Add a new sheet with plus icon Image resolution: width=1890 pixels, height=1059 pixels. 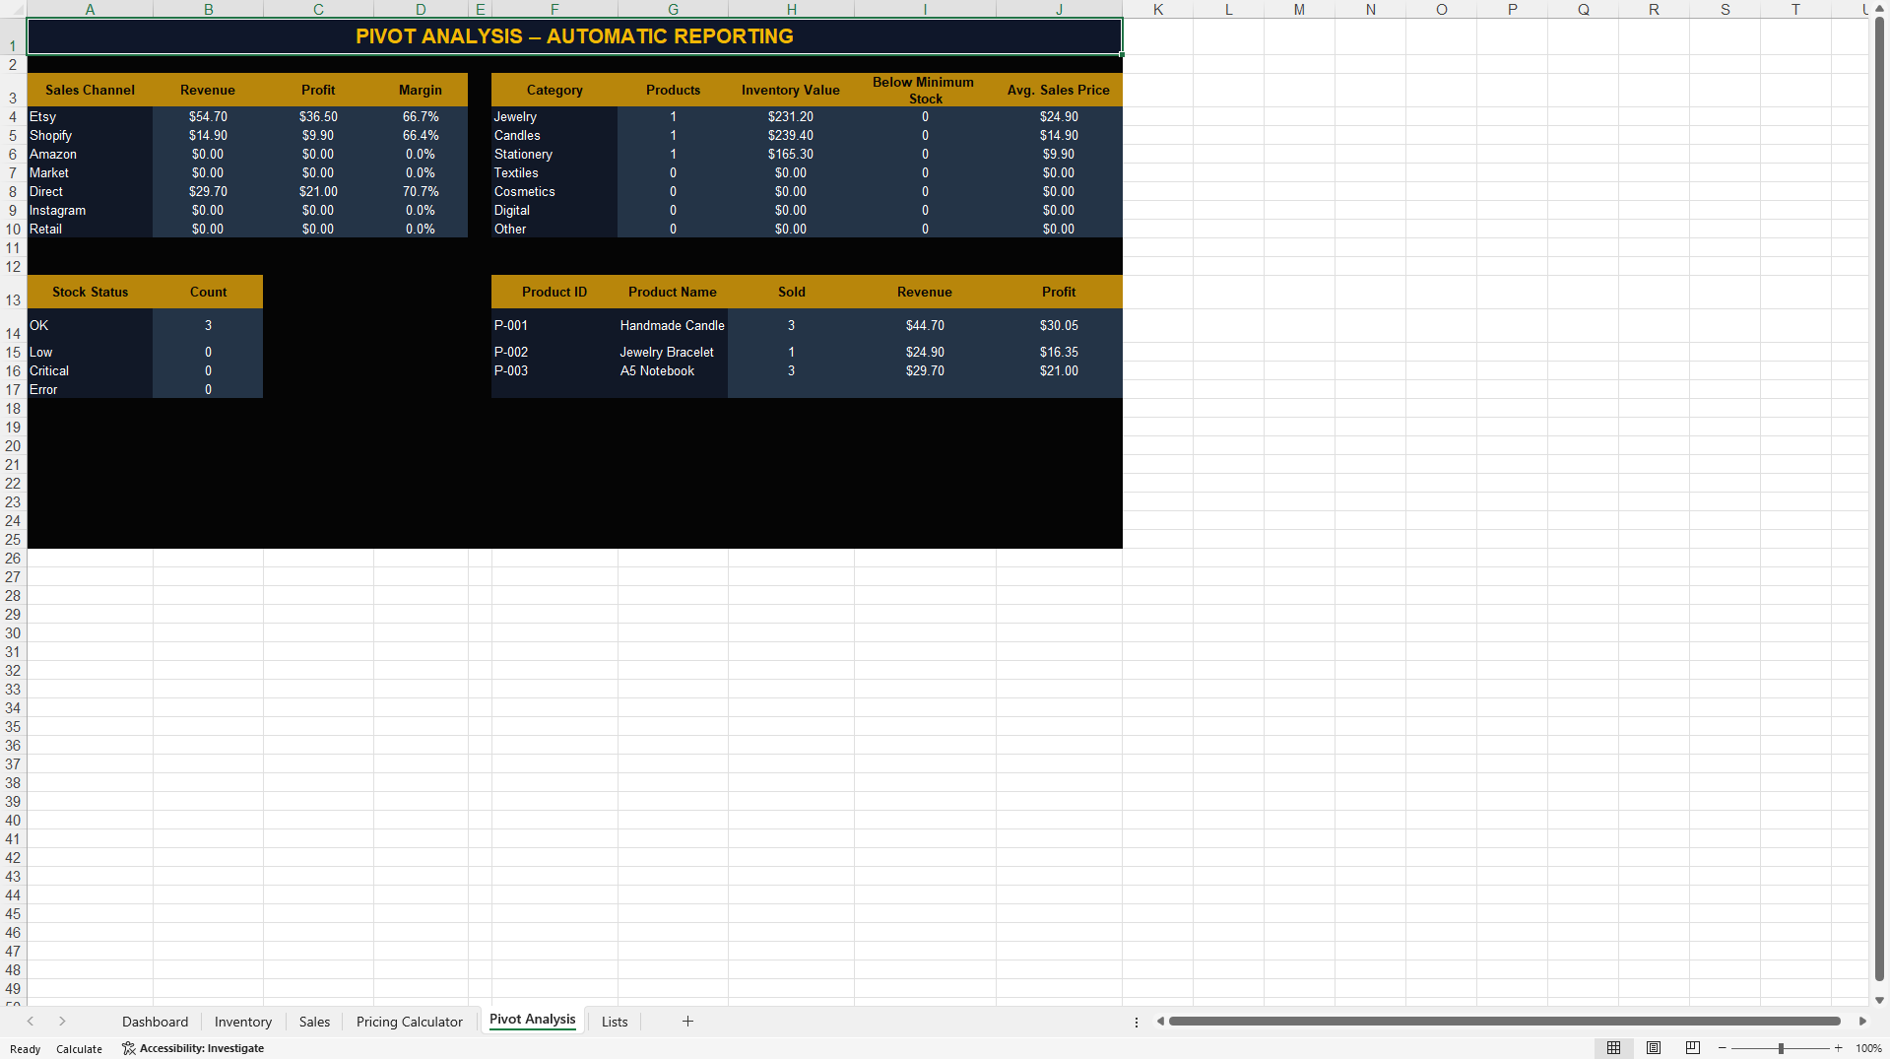click(687, 1022)
